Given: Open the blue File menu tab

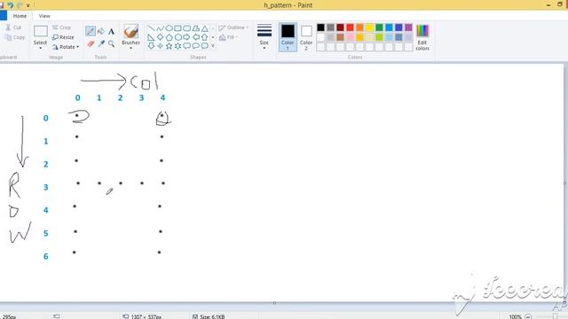Looking at the screenshot, I should [4, 16].
